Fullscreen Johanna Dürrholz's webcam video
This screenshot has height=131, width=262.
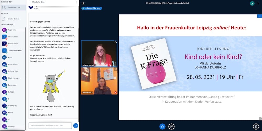tap(116, 42)
